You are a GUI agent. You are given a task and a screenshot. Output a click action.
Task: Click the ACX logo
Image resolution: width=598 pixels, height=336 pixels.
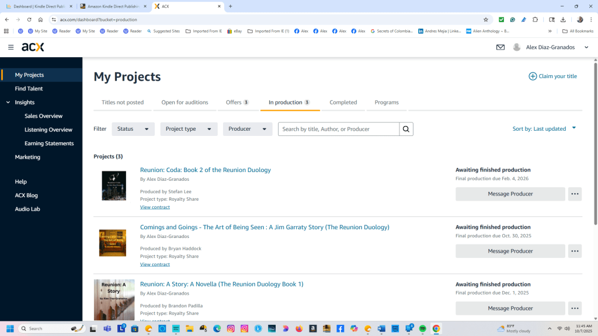tap(33, 47)
